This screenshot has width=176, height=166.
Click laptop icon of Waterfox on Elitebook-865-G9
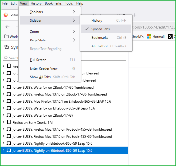(x=9, y=108)
